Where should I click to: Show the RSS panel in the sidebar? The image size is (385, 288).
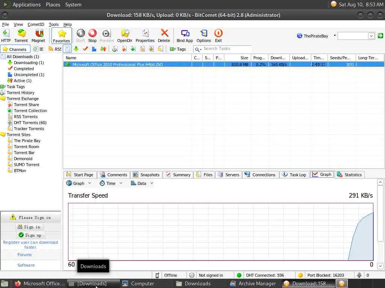point(55,49)
